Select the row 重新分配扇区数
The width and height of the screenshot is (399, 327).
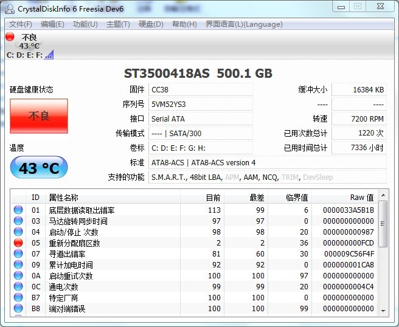pyautogui.click(x=195, y=243)
